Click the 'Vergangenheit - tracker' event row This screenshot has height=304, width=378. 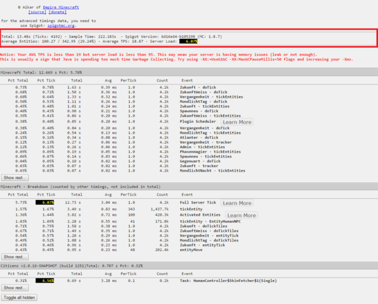point(189,143)
